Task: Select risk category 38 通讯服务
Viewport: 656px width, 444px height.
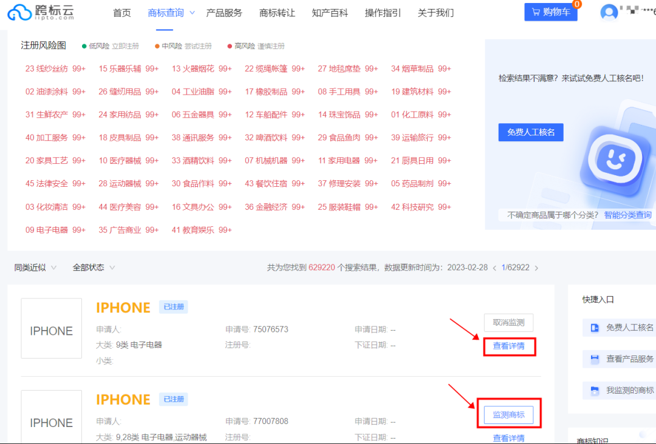Action: click(x=202, y=138)
